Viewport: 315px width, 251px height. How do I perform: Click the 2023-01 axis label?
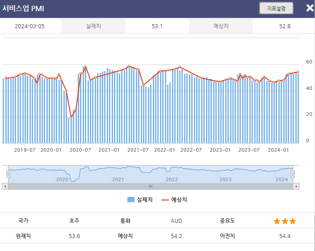click(220, 150)
